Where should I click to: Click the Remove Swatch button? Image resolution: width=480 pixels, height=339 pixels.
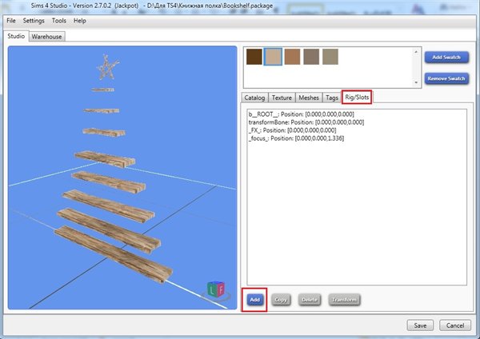pyautogui.click(x=446, y=79)
